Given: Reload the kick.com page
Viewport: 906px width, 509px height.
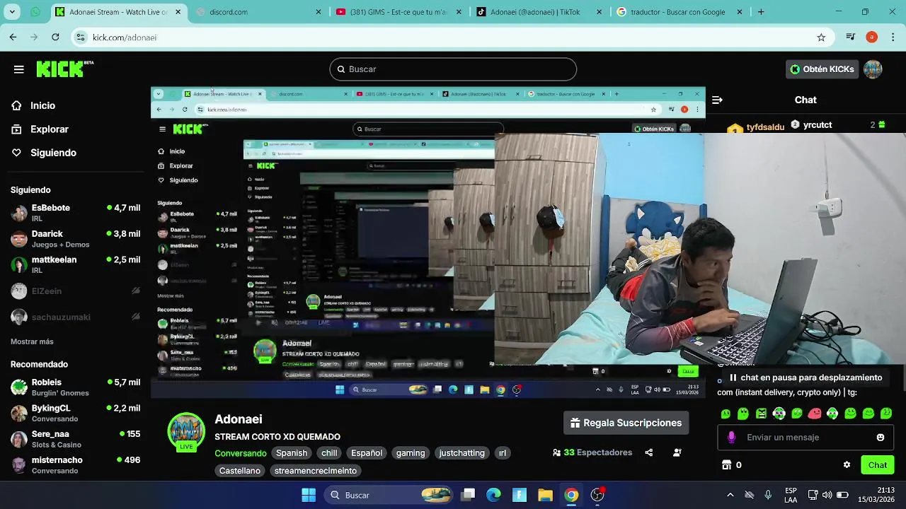Looking at the screenshot, I should coord(55,37).
